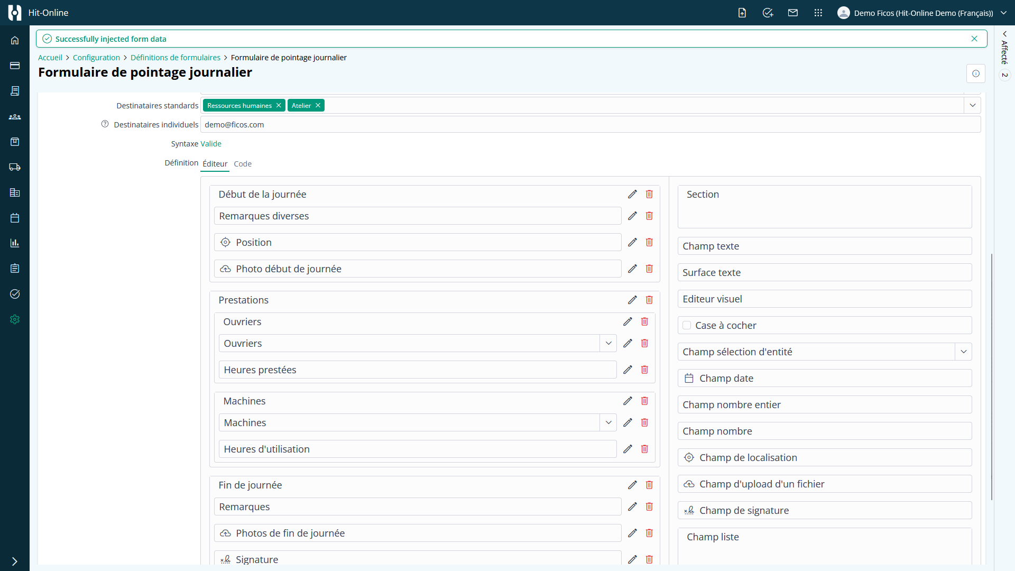Open the apps grid in top bar

click(x=818, y=13)
